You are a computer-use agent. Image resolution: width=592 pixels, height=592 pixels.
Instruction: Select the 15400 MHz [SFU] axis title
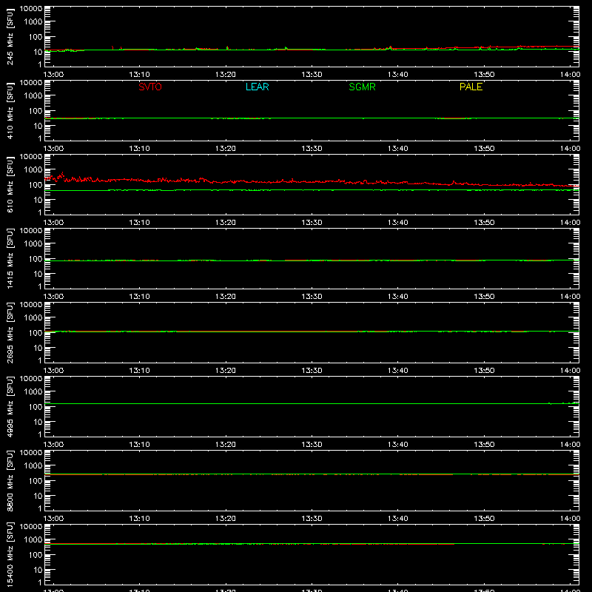click(x=10, y=555)
